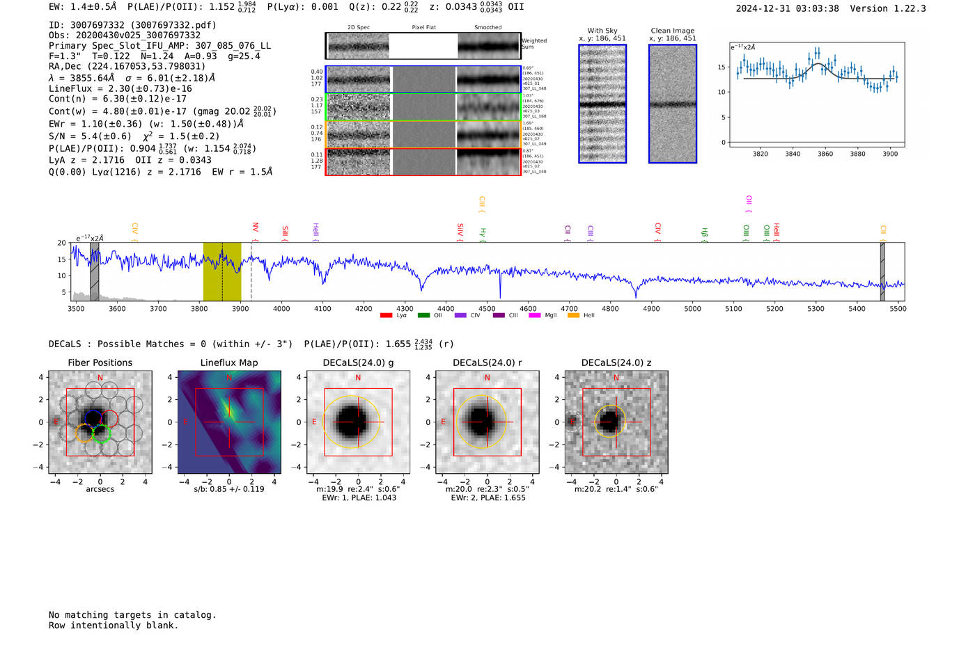Click the magenta MgII legend swatch
Screen dimensions: 975x663
pyautogui.click(x=535, y=315)
